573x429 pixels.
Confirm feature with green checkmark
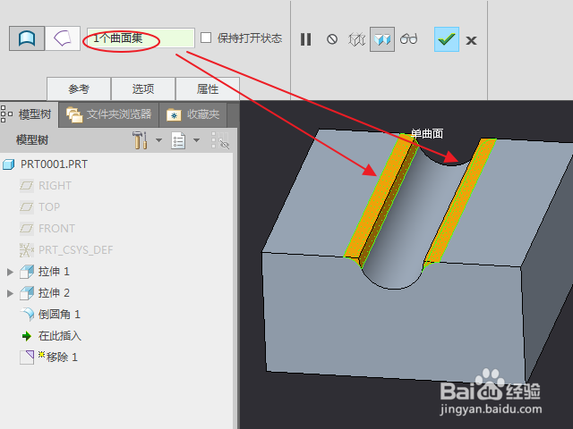coord(447,39)
